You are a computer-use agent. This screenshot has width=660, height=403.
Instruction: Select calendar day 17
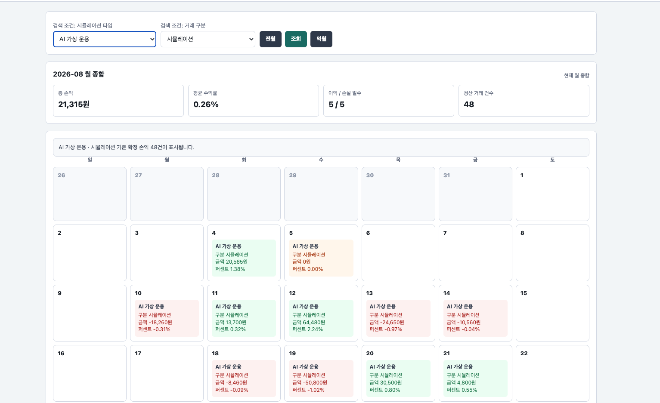167,373
